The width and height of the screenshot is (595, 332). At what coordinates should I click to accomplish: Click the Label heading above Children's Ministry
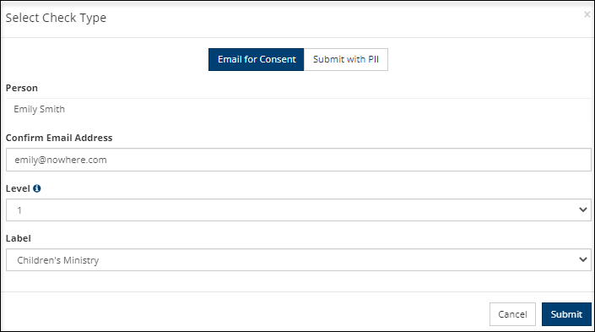point(19,238)
